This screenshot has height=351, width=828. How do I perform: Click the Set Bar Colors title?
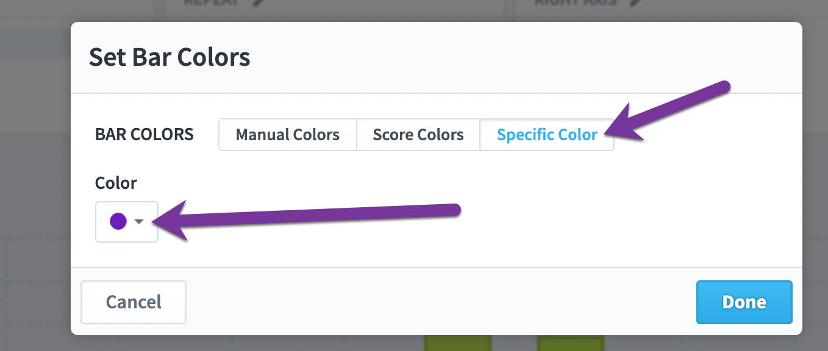click(x=170, y=57)
